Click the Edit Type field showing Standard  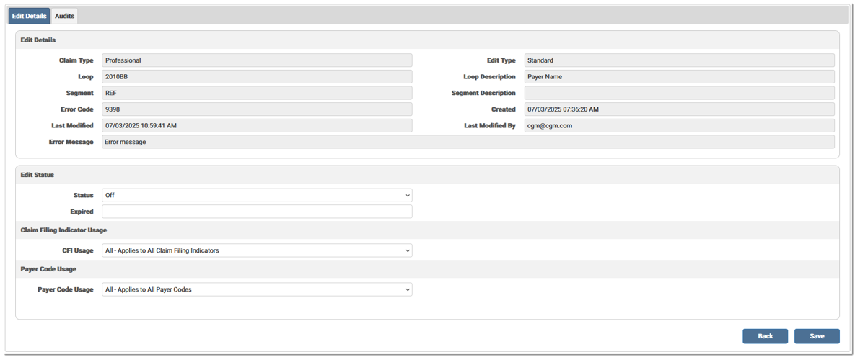tap(679, 60)
